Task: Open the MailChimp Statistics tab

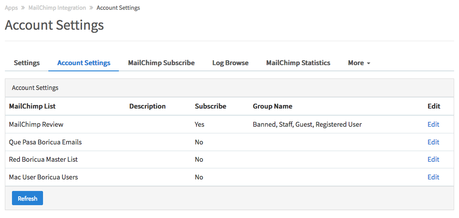Action: [x=298, y=63]
